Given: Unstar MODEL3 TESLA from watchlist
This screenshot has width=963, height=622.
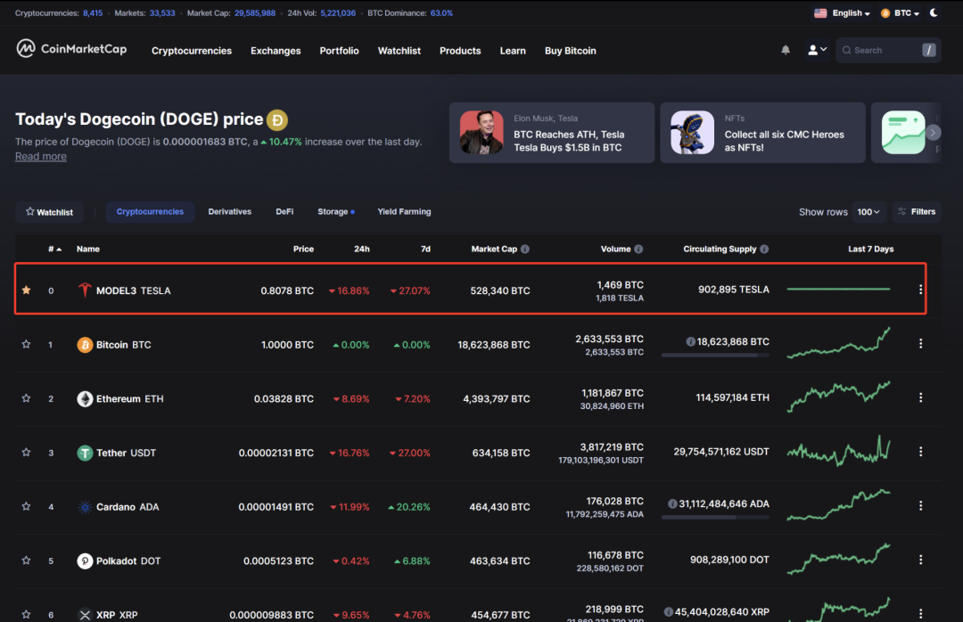Looking at the screenshot, I should coord(26,290).
